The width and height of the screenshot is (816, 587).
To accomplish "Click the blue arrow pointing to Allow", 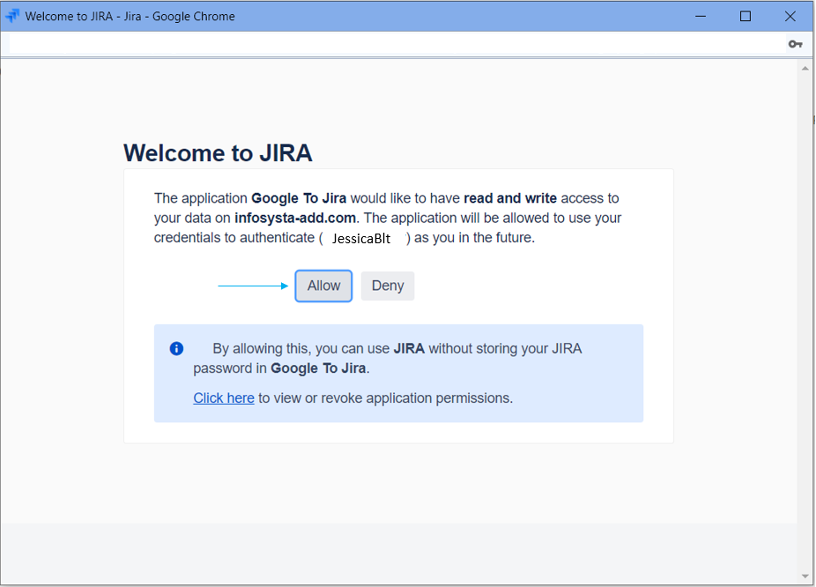I will [x=254, y=286].
